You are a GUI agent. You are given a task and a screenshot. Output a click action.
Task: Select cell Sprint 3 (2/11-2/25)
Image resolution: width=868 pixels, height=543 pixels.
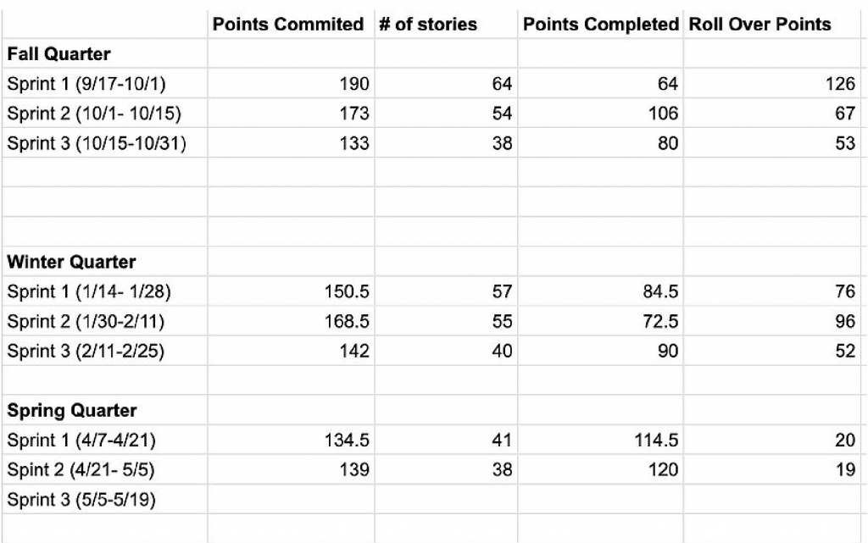pos(105,351)
